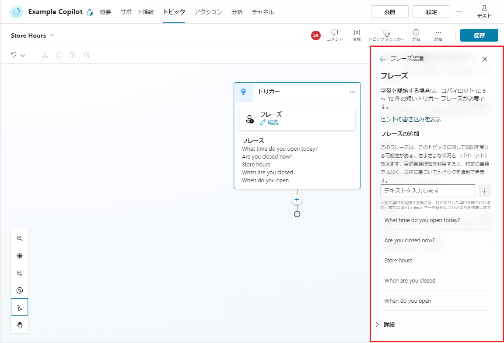Click the テキストを入力します phrase field
The width and height of the screenshot is (504, 343).
pyautogui.click(x=427, y=191)
